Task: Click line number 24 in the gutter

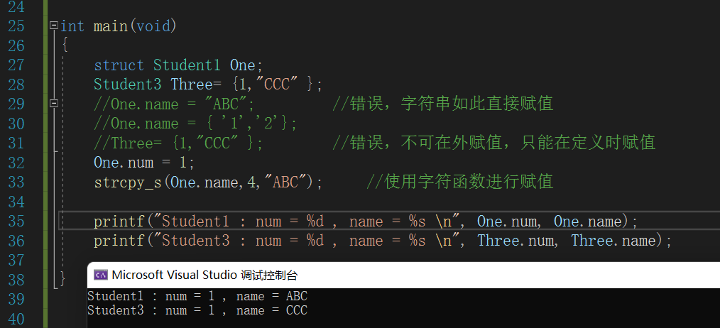Action: point(16,6)
